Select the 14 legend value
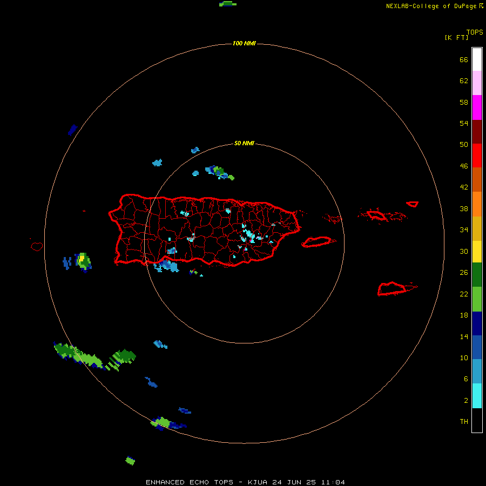Screen dimensions: 486x486 464,336
